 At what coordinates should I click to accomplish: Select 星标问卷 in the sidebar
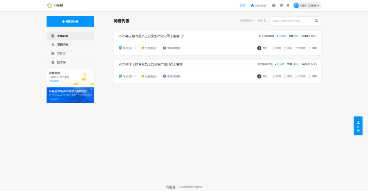click(x=63, y=45)
